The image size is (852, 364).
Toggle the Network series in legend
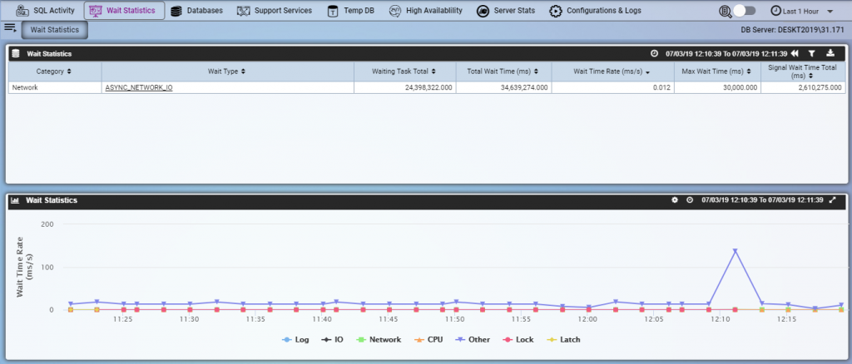click(x=378, y=340)
